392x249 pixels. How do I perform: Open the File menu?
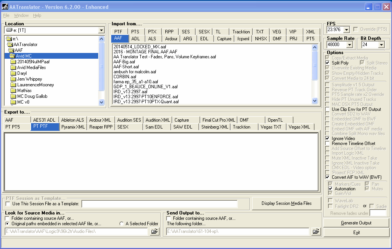[x=6, y=15]
